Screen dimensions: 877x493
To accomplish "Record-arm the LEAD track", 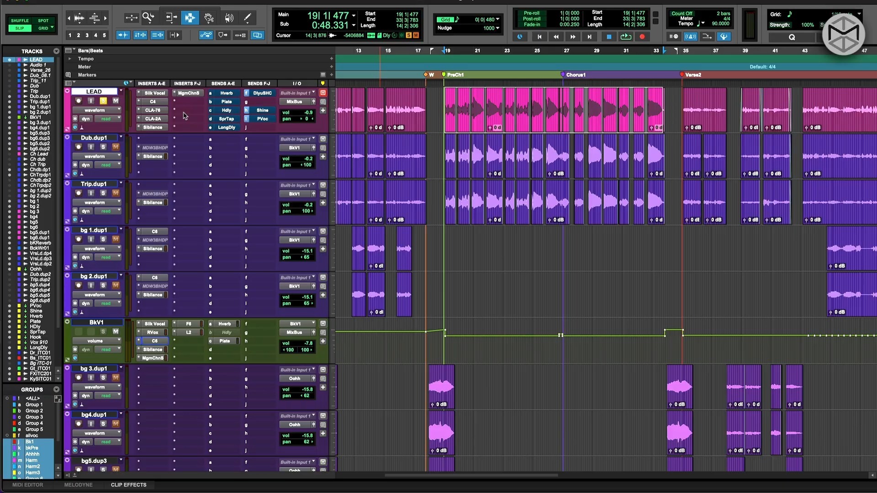I will [79, 101].
